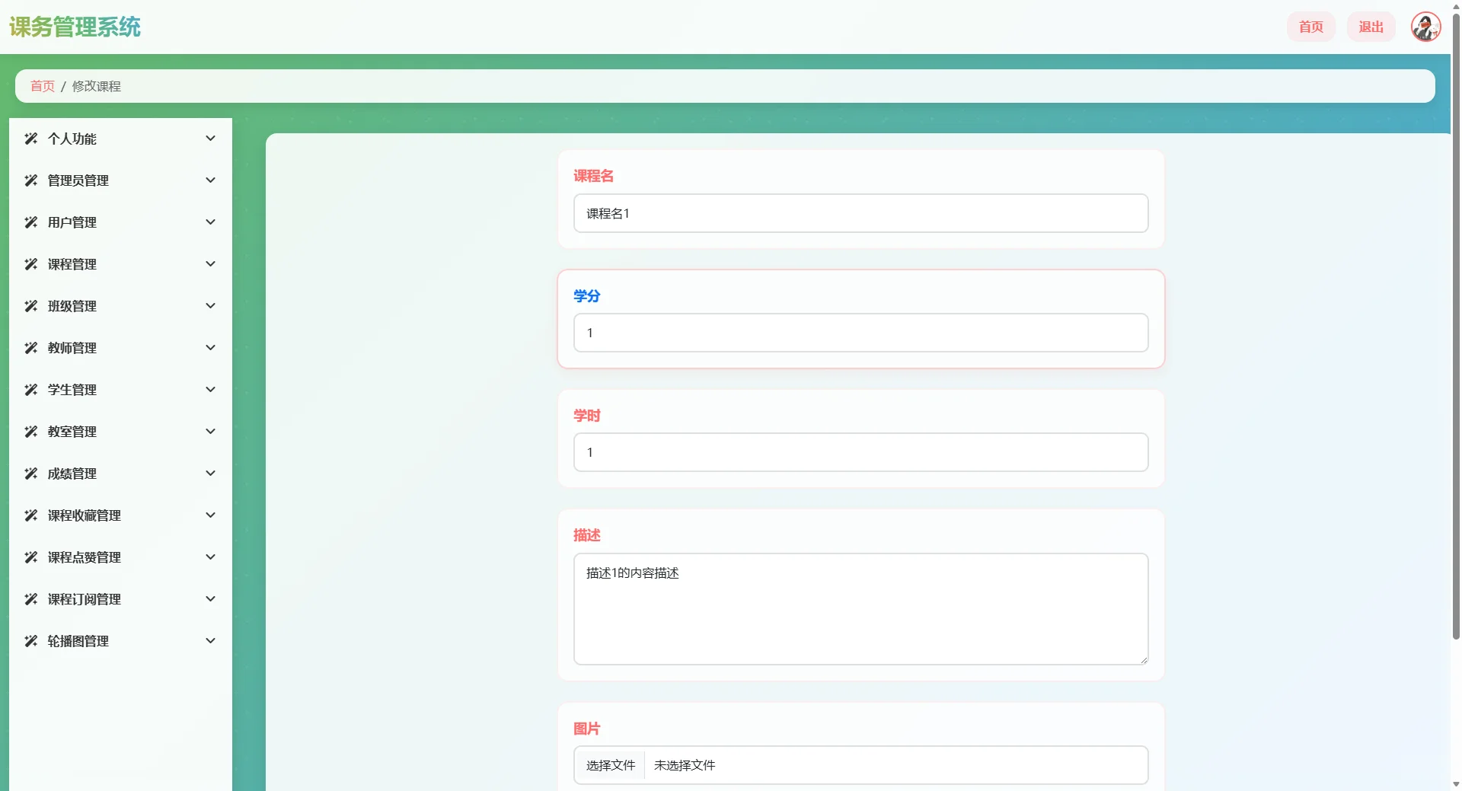Click the wand icon beside 教师管理
This screenshot has width=1462, height=791.
30,348
